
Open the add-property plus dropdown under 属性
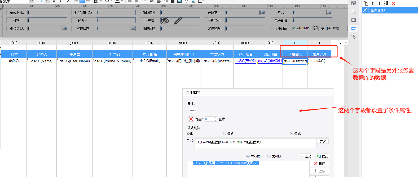[x=193, y=110]
